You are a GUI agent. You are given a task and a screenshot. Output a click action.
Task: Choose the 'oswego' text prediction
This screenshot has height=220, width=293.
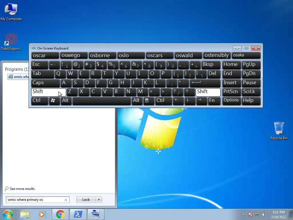tap(74, 55)
